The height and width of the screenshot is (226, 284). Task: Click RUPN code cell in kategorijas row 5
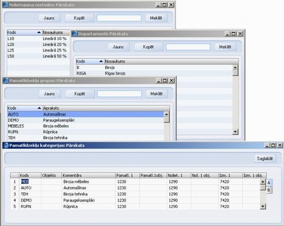point(30,207)
